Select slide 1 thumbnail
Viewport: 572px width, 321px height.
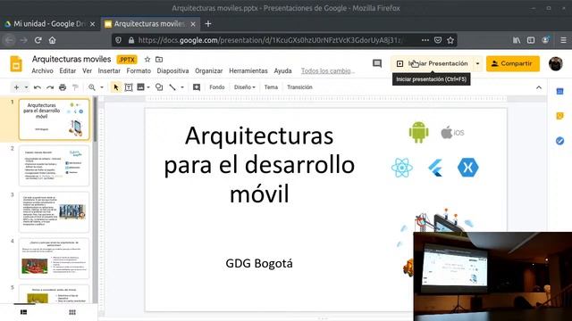(x=54, y=119)
